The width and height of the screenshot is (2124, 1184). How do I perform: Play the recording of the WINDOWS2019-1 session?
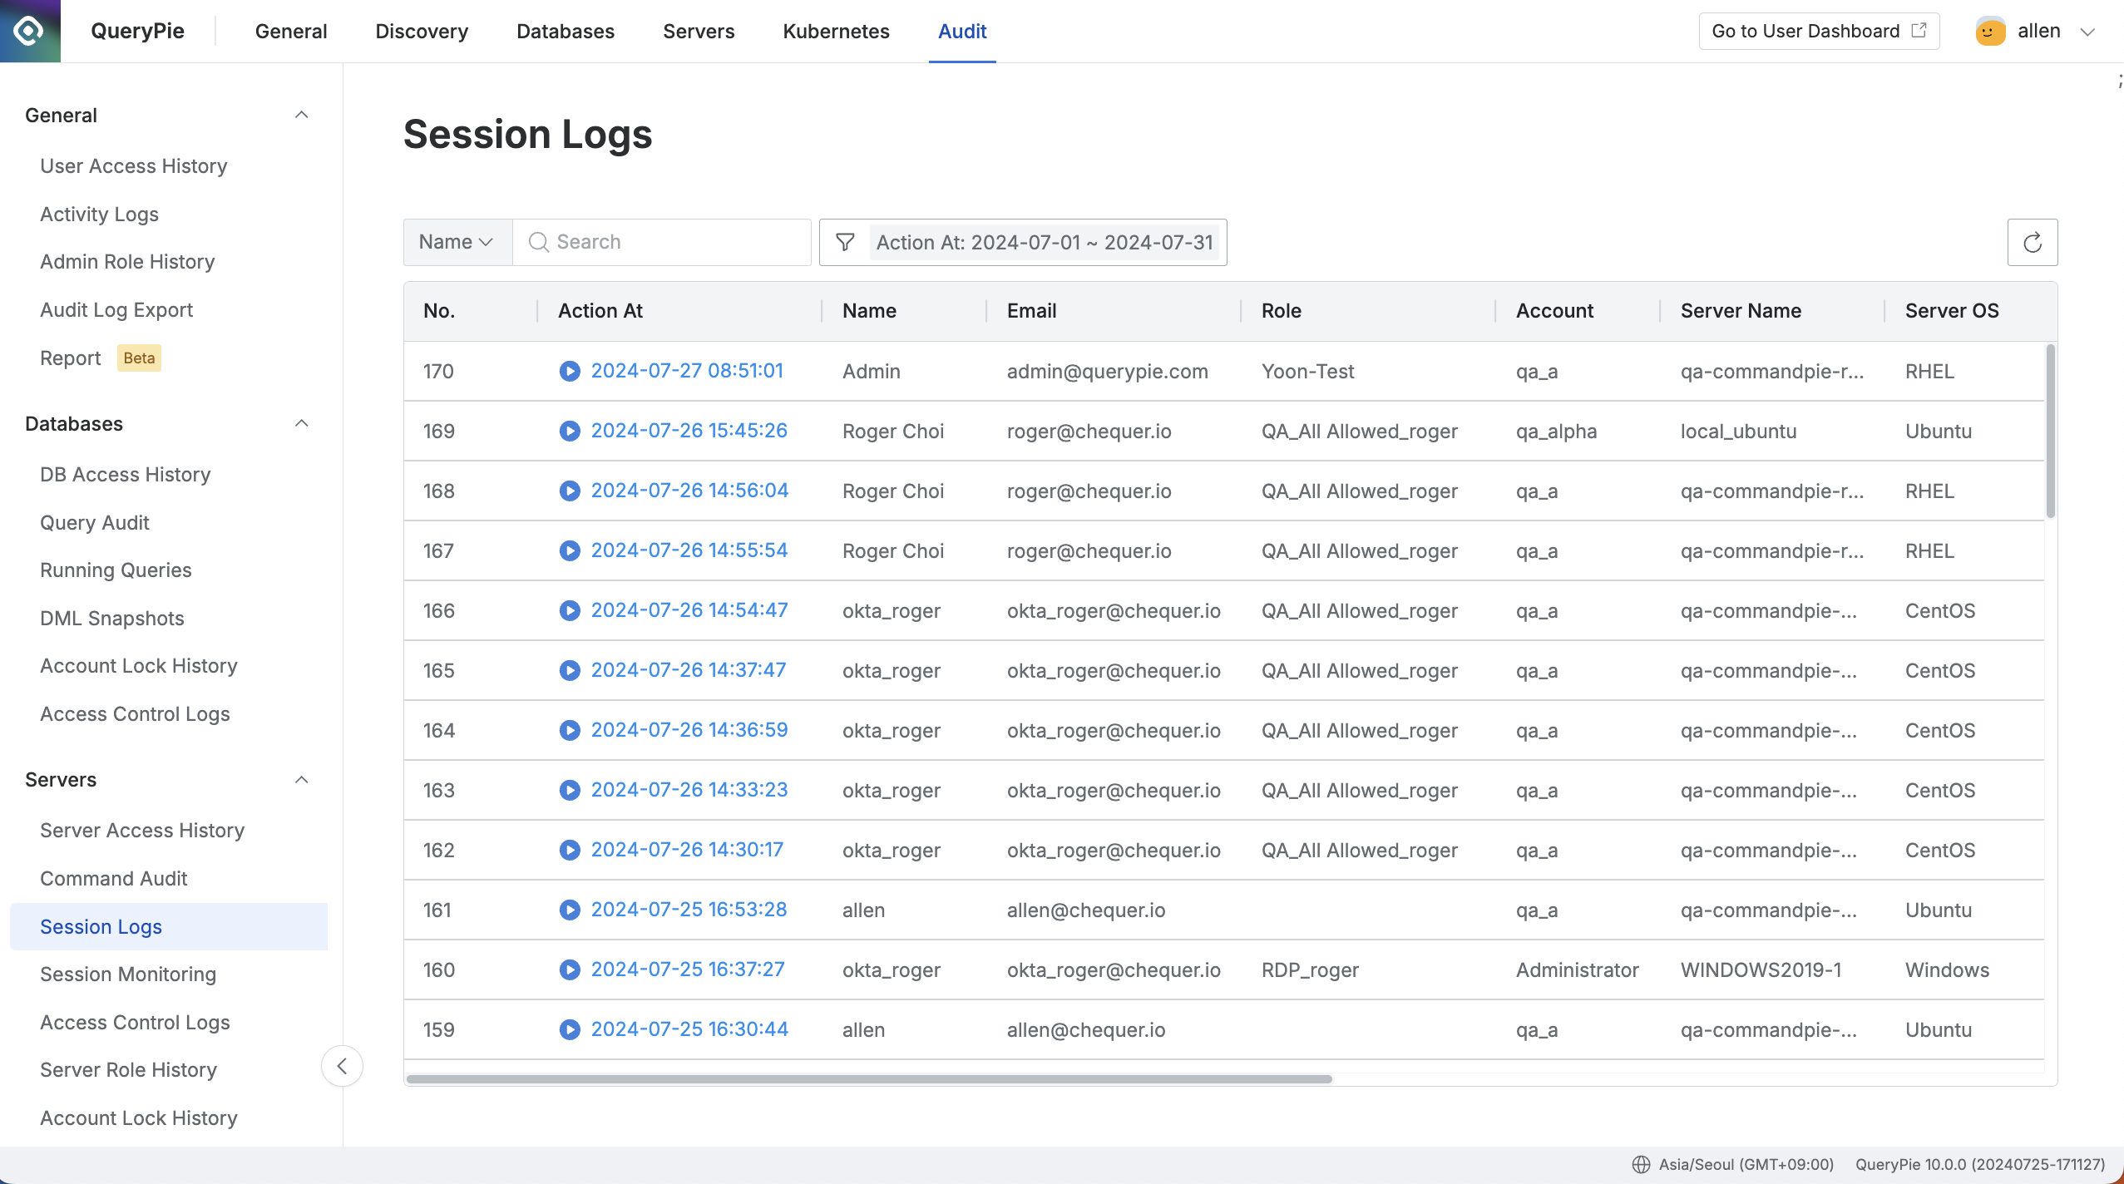570,969
